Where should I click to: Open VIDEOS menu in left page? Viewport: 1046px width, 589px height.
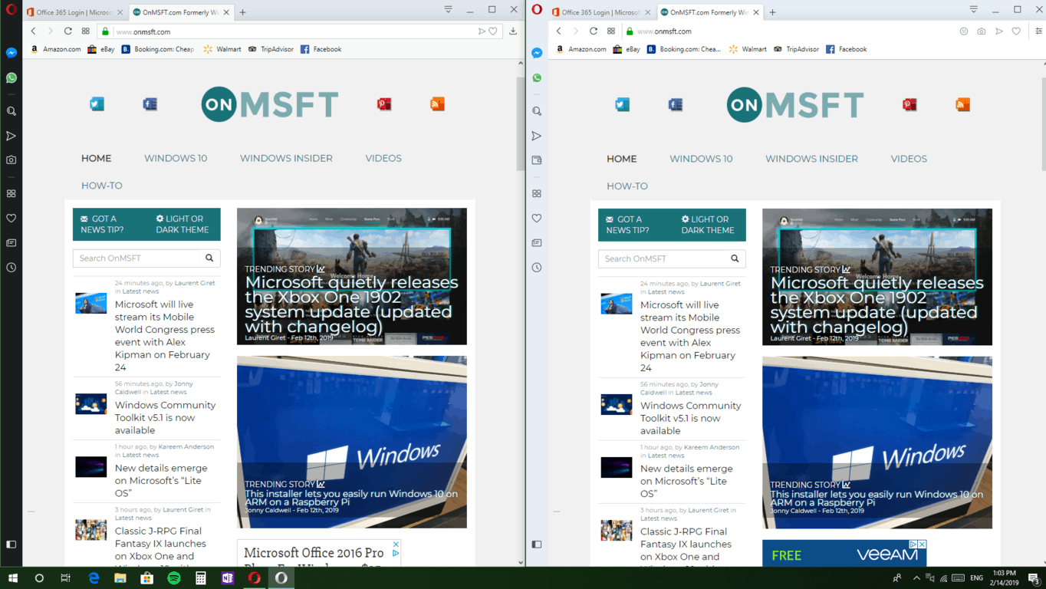click(x=383, y=158)
